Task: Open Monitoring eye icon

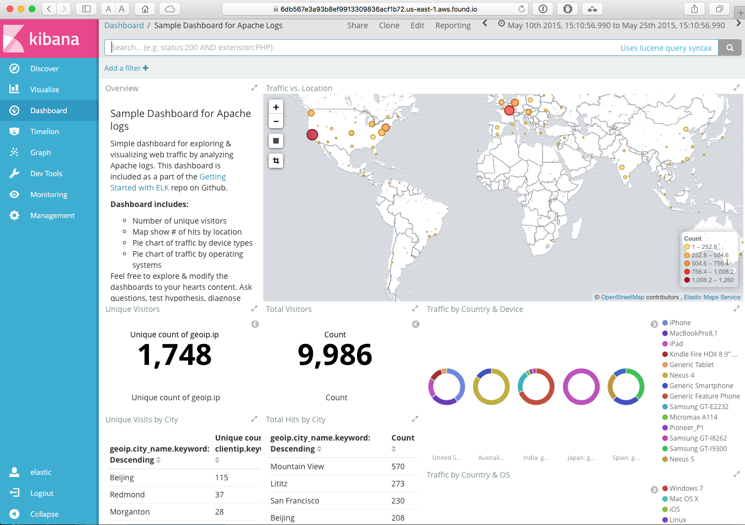Action: tap(14, 194)
